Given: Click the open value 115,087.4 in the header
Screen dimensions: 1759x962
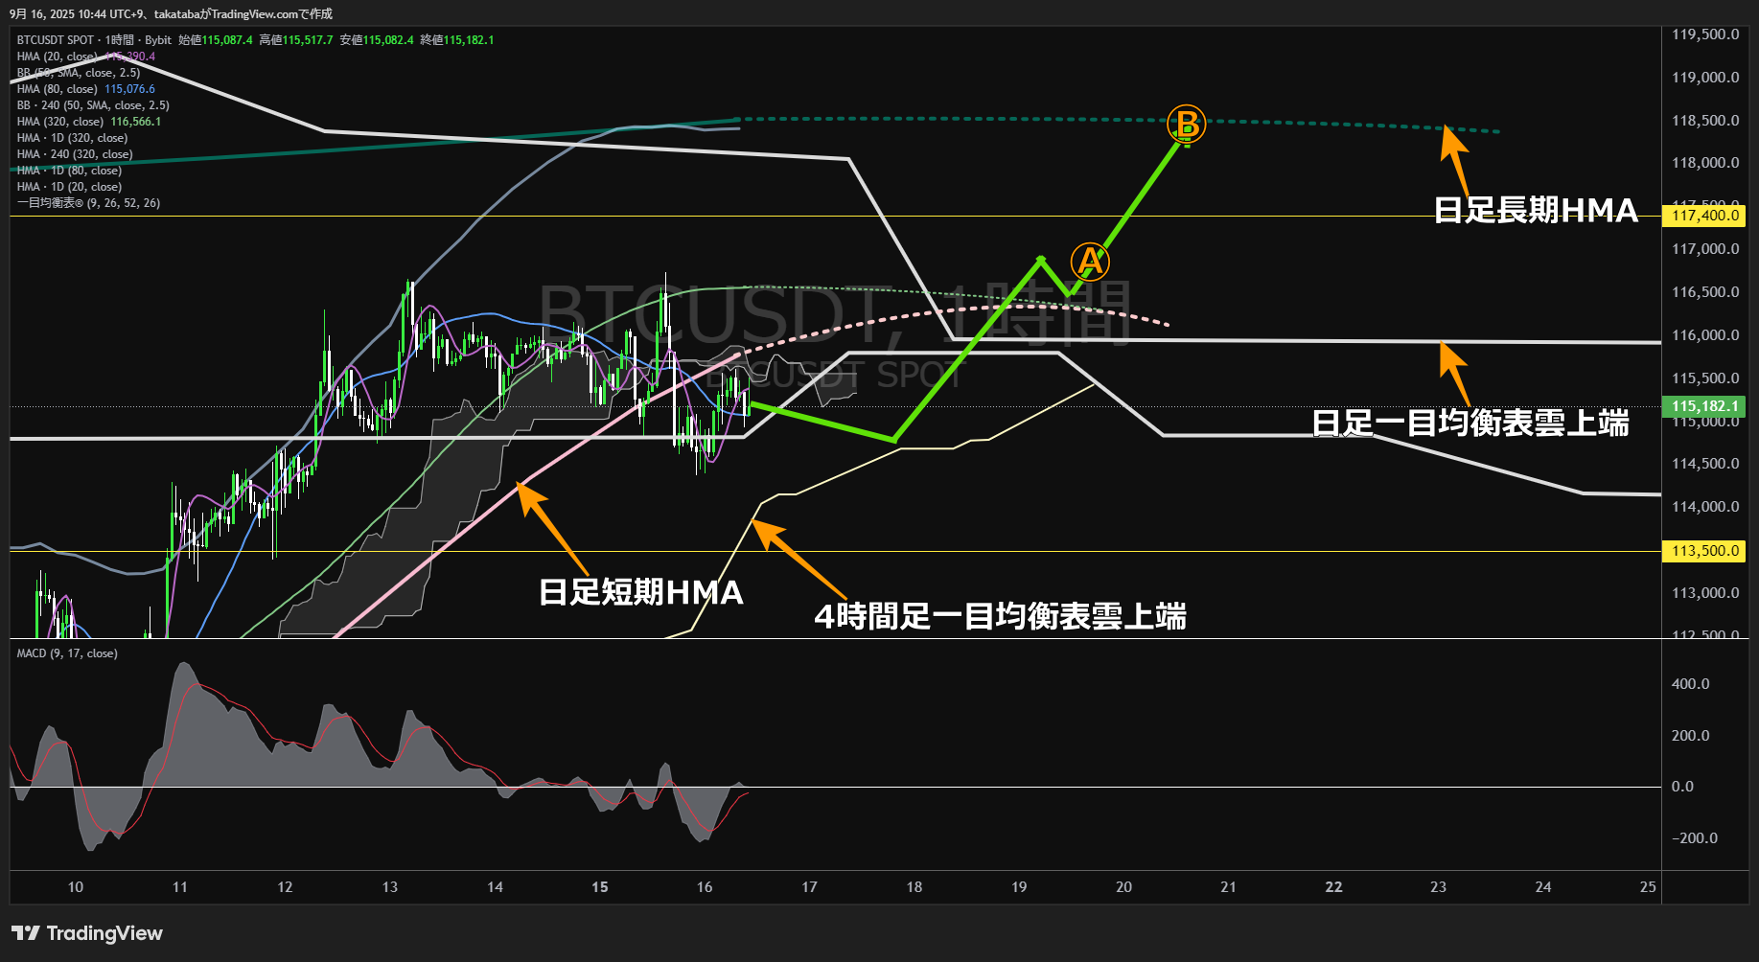Looking at the screenshot, I should 227,40.
